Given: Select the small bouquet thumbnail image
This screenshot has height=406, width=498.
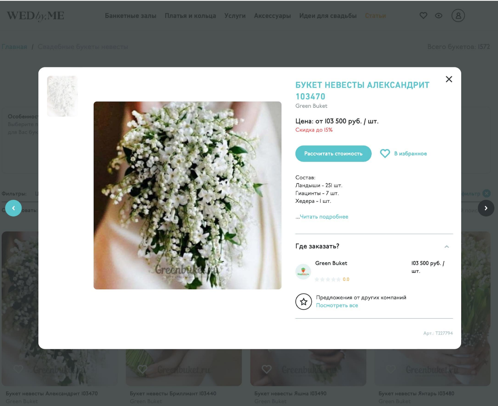Looking at the screenshot, I should [x=62, y=96].
